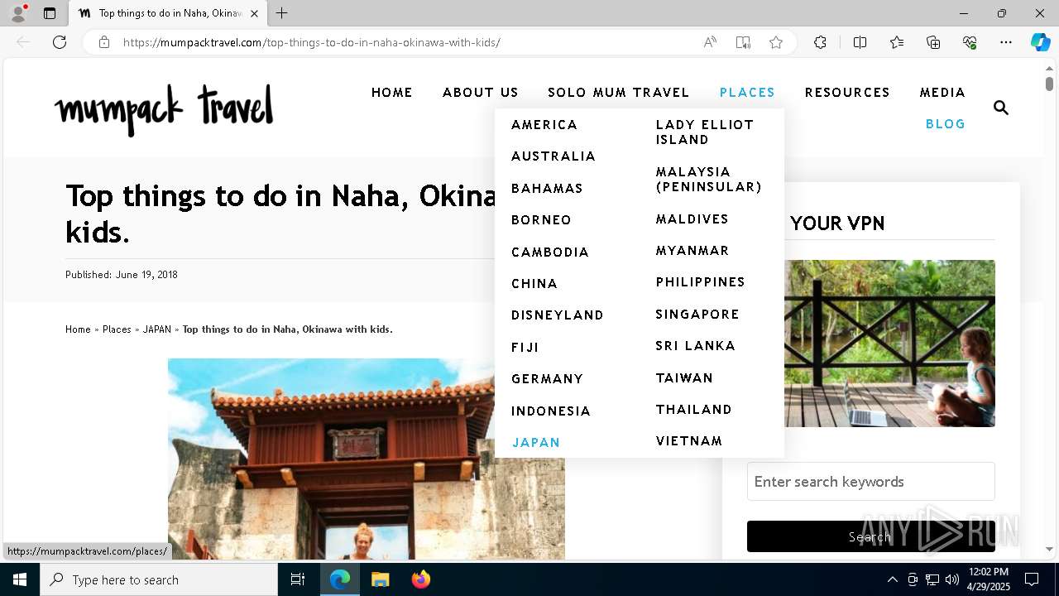Click the Home breadcrumb link
This screenshot has height=596, width=1059.
[x=78, y=329]
